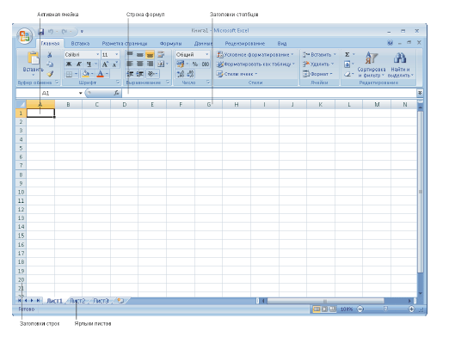
Task: Open Форматировать как таблицу gallery
Action: point(255,64)
